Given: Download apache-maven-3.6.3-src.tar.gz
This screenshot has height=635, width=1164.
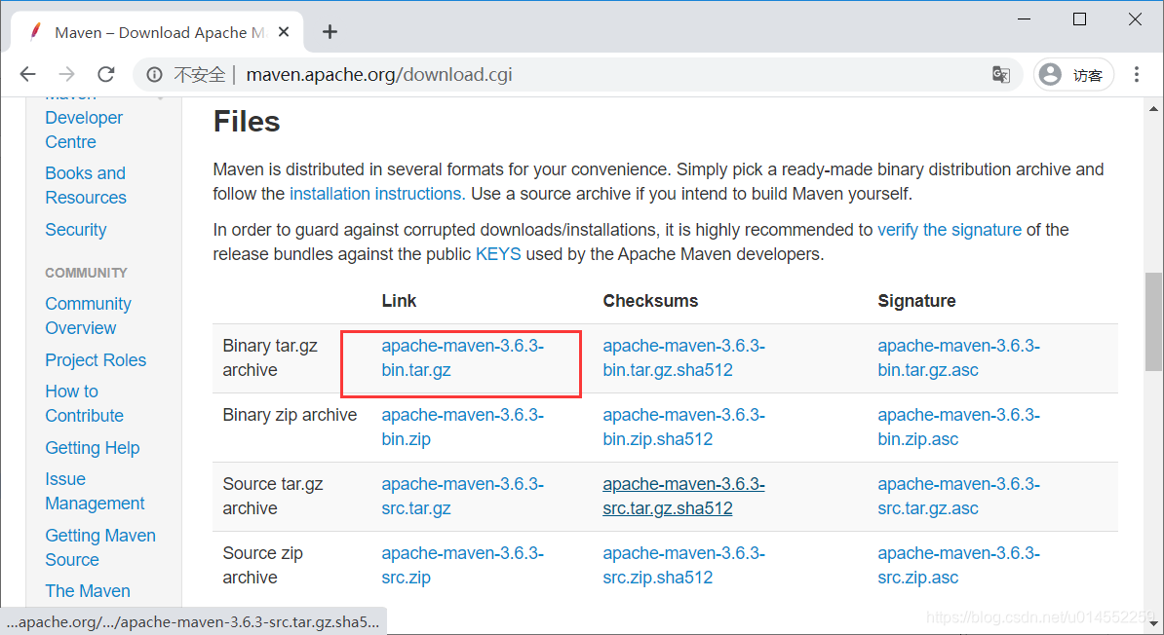Looking at the screenshot, I should pos(462,497).
